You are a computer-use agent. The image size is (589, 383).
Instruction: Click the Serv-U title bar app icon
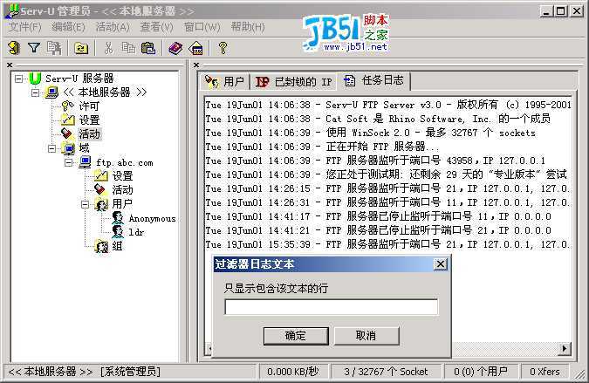[x=11, y=10]
